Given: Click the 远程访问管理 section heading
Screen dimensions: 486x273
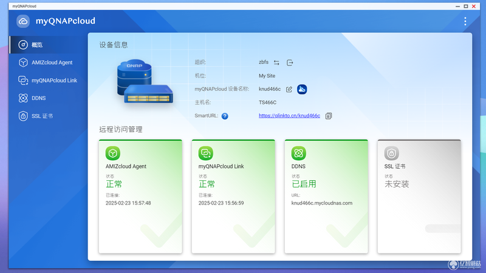Looking at the screenshot, I should (120, 129).
